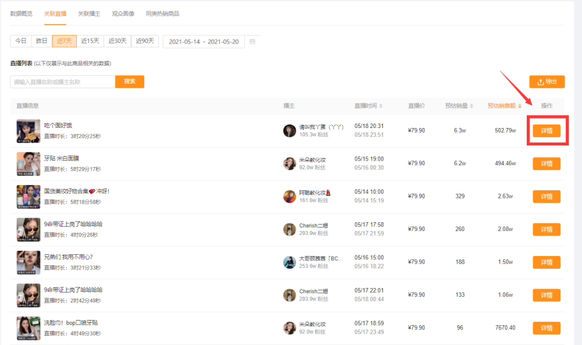Switch to the 数据概览 tab
This screenshot has height=345, width=582.
(22, 13)
